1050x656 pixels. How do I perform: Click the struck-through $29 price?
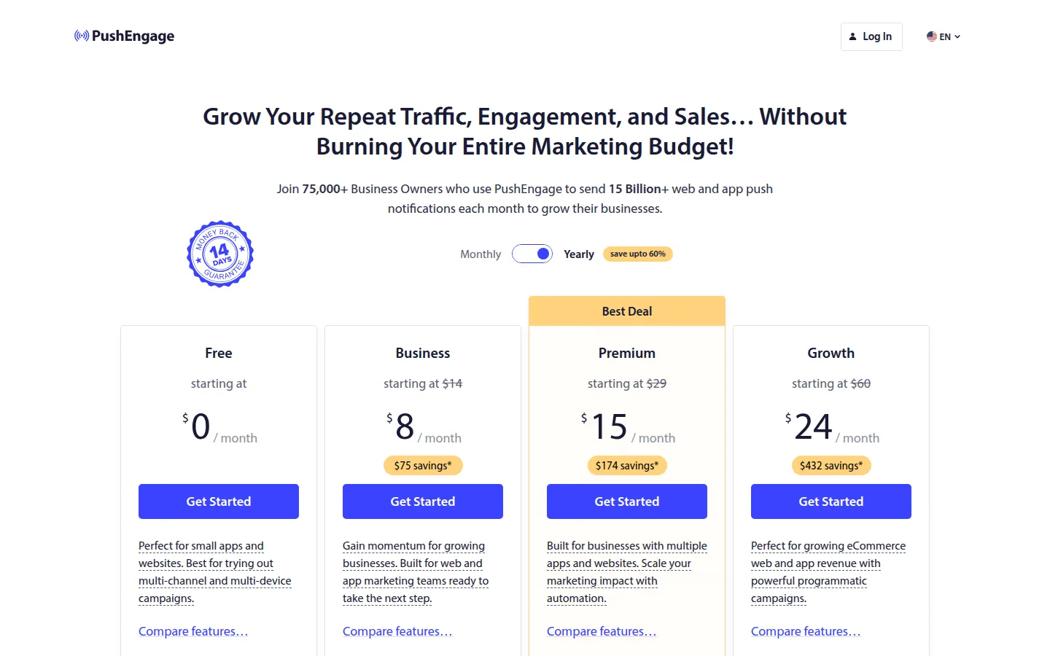point(656,383)
